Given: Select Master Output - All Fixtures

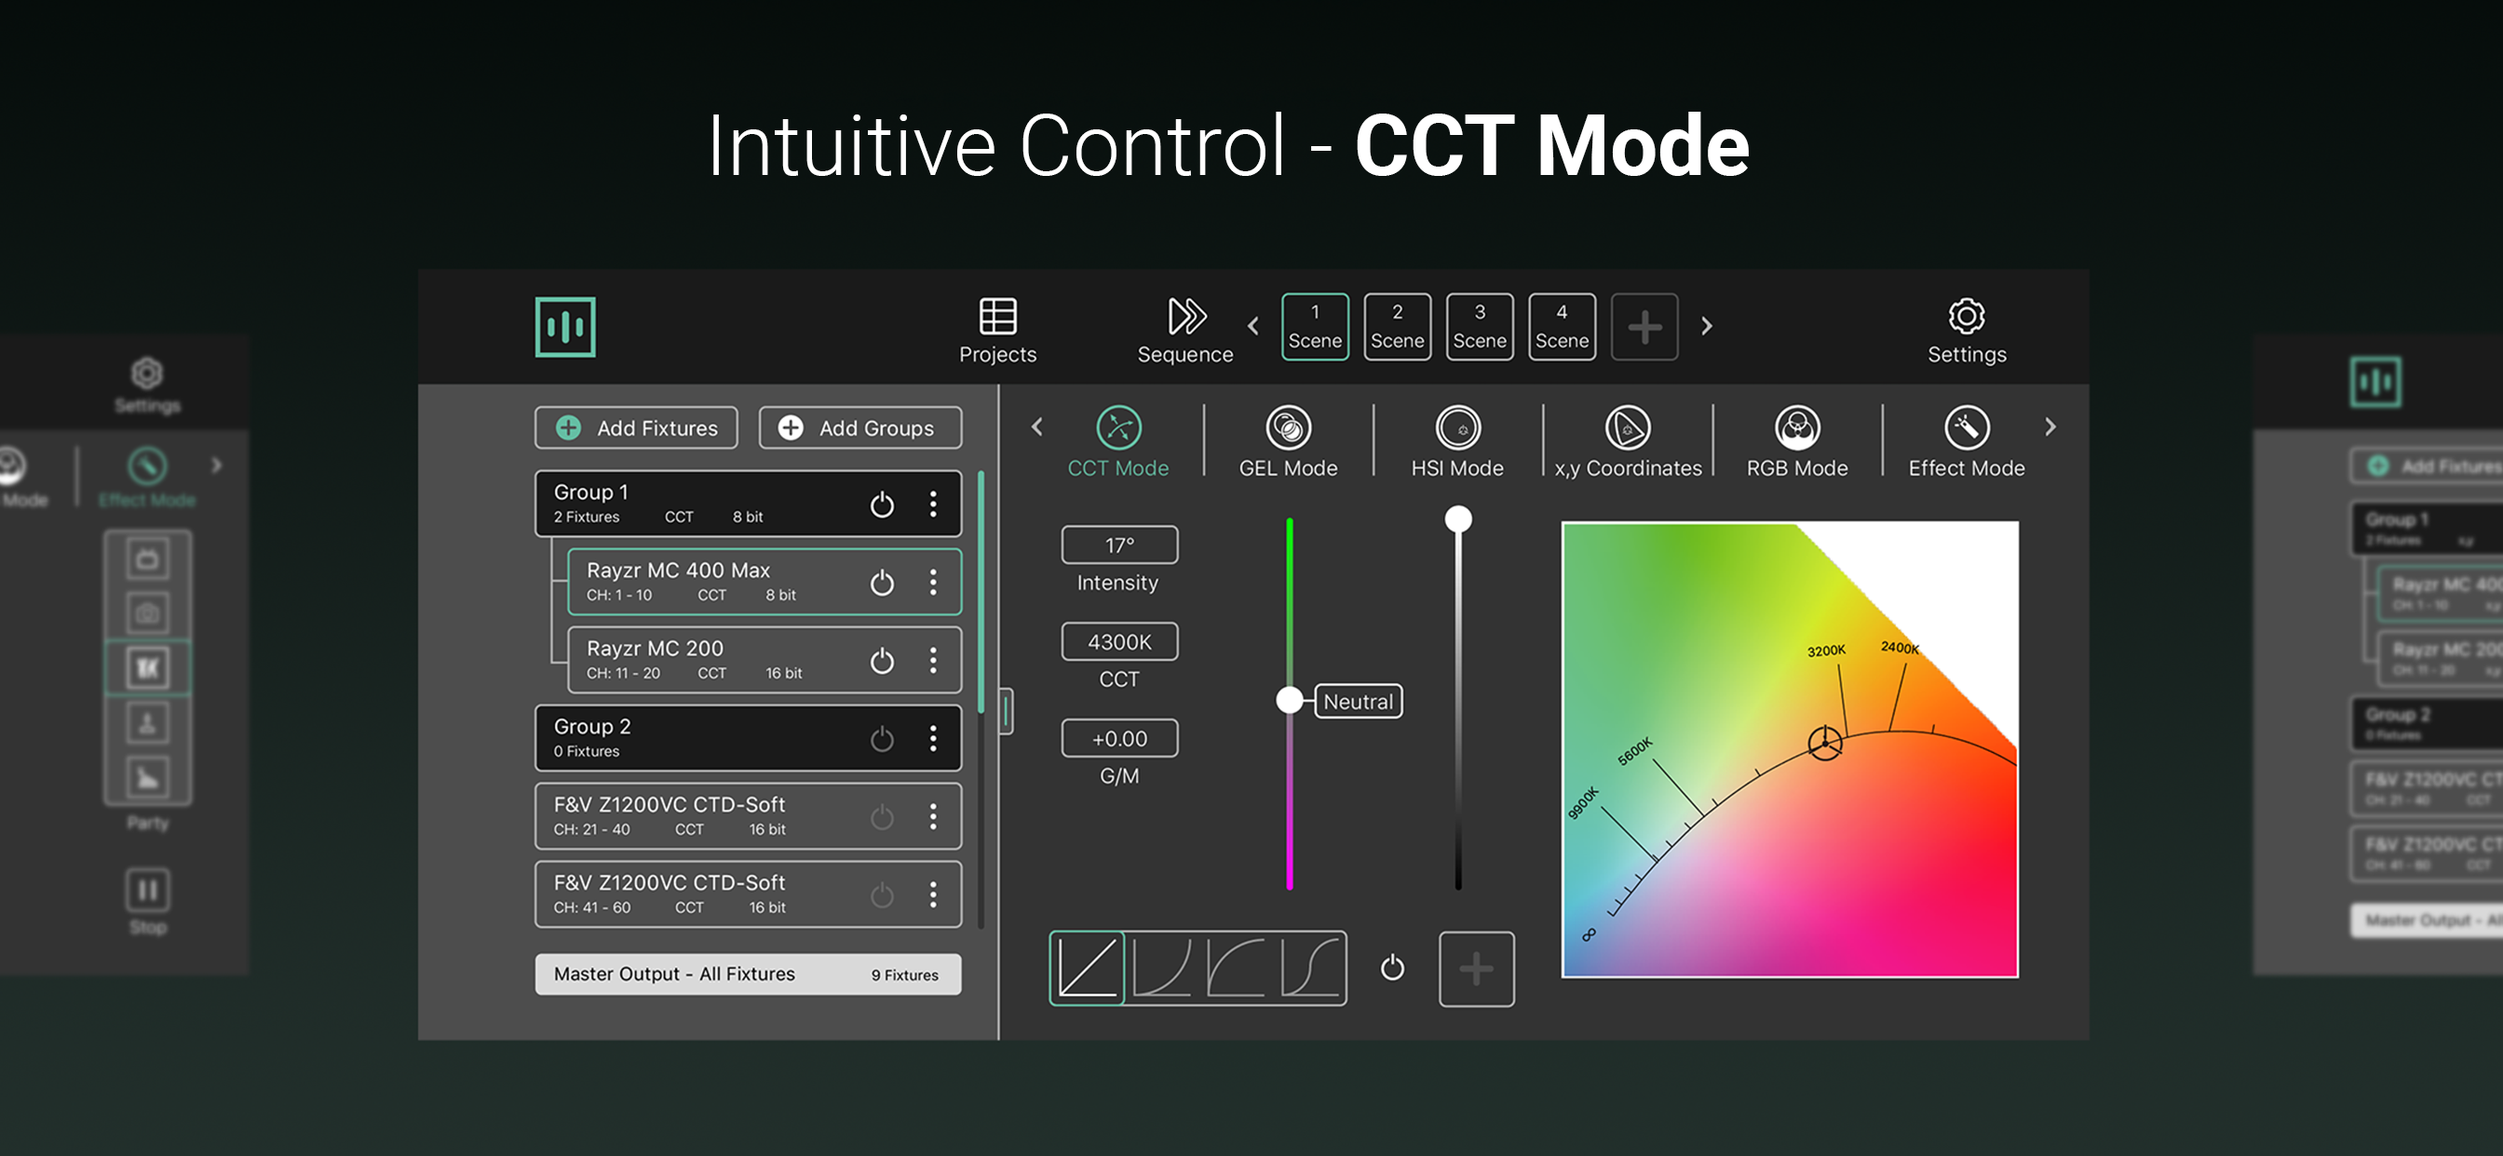Looking at the screenshot, I should pos(747,974).
